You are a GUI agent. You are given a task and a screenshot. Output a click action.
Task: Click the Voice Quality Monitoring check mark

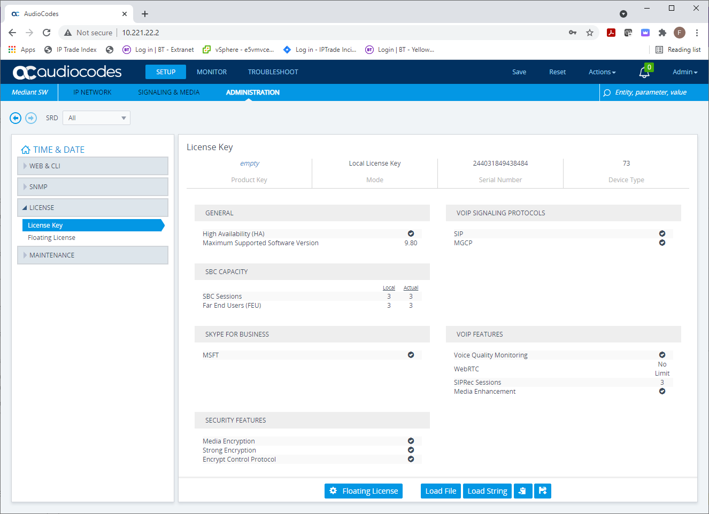[x=662, y=355]
